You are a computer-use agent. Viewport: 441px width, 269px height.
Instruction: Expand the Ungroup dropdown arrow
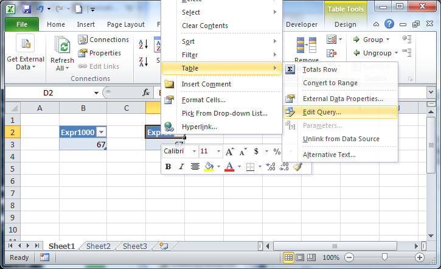pos(396,53)
